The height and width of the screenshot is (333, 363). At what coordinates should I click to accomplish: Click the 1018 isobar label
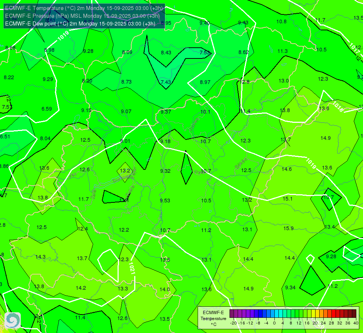click(338, 107)
